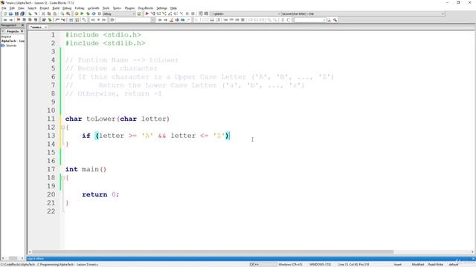The height and width of the screenshot is (267, 476).
Task: Click code line 11 char toLower declaration
Action: [x=118, y=119]
